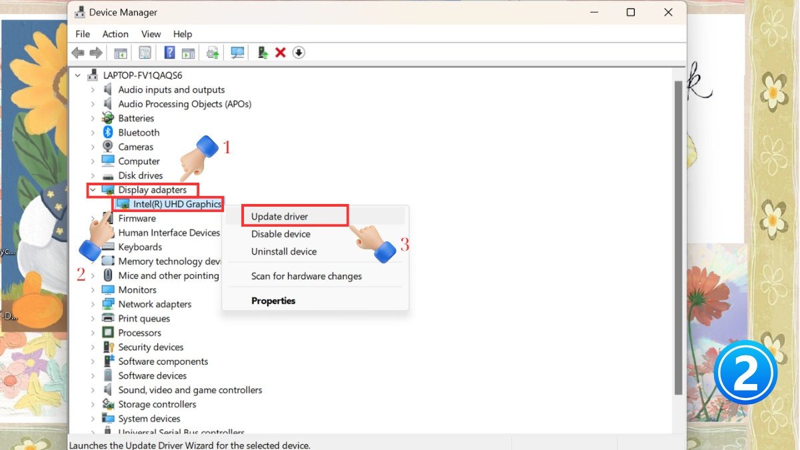The height and width of the screenshot is (450, 800).
Task: Select the Intel(R) UHD Graphics device
Action: pyautogui.click(x=171, y=204)
